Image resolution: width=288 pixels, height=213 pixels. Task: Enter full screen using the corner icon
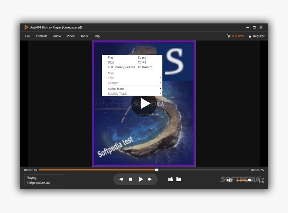(x=261, y=180)
